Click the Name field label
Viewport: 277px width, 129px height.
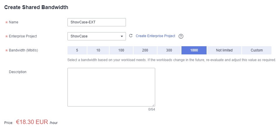coord(13,22)
